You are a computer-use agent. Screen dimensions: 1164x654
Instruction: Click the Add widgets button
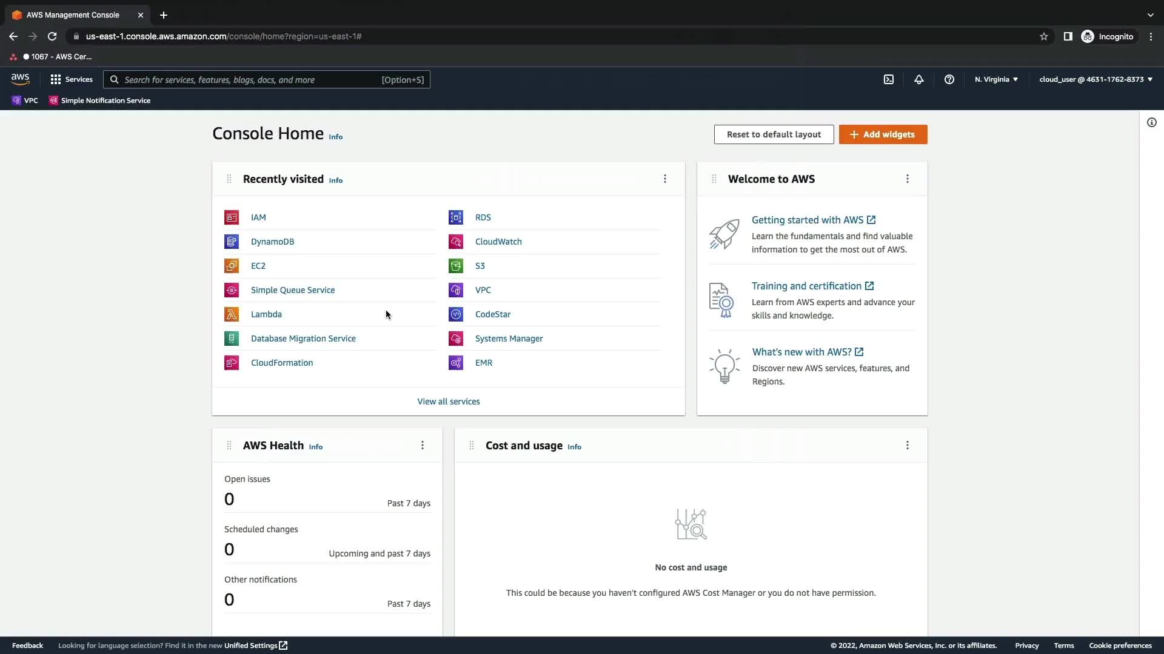[883, 134]
